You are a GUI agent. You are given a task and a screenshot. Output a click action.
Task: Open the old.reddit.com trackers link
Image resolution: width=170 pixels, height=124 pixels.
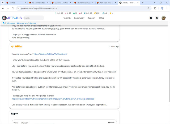(x=53, y=99)
